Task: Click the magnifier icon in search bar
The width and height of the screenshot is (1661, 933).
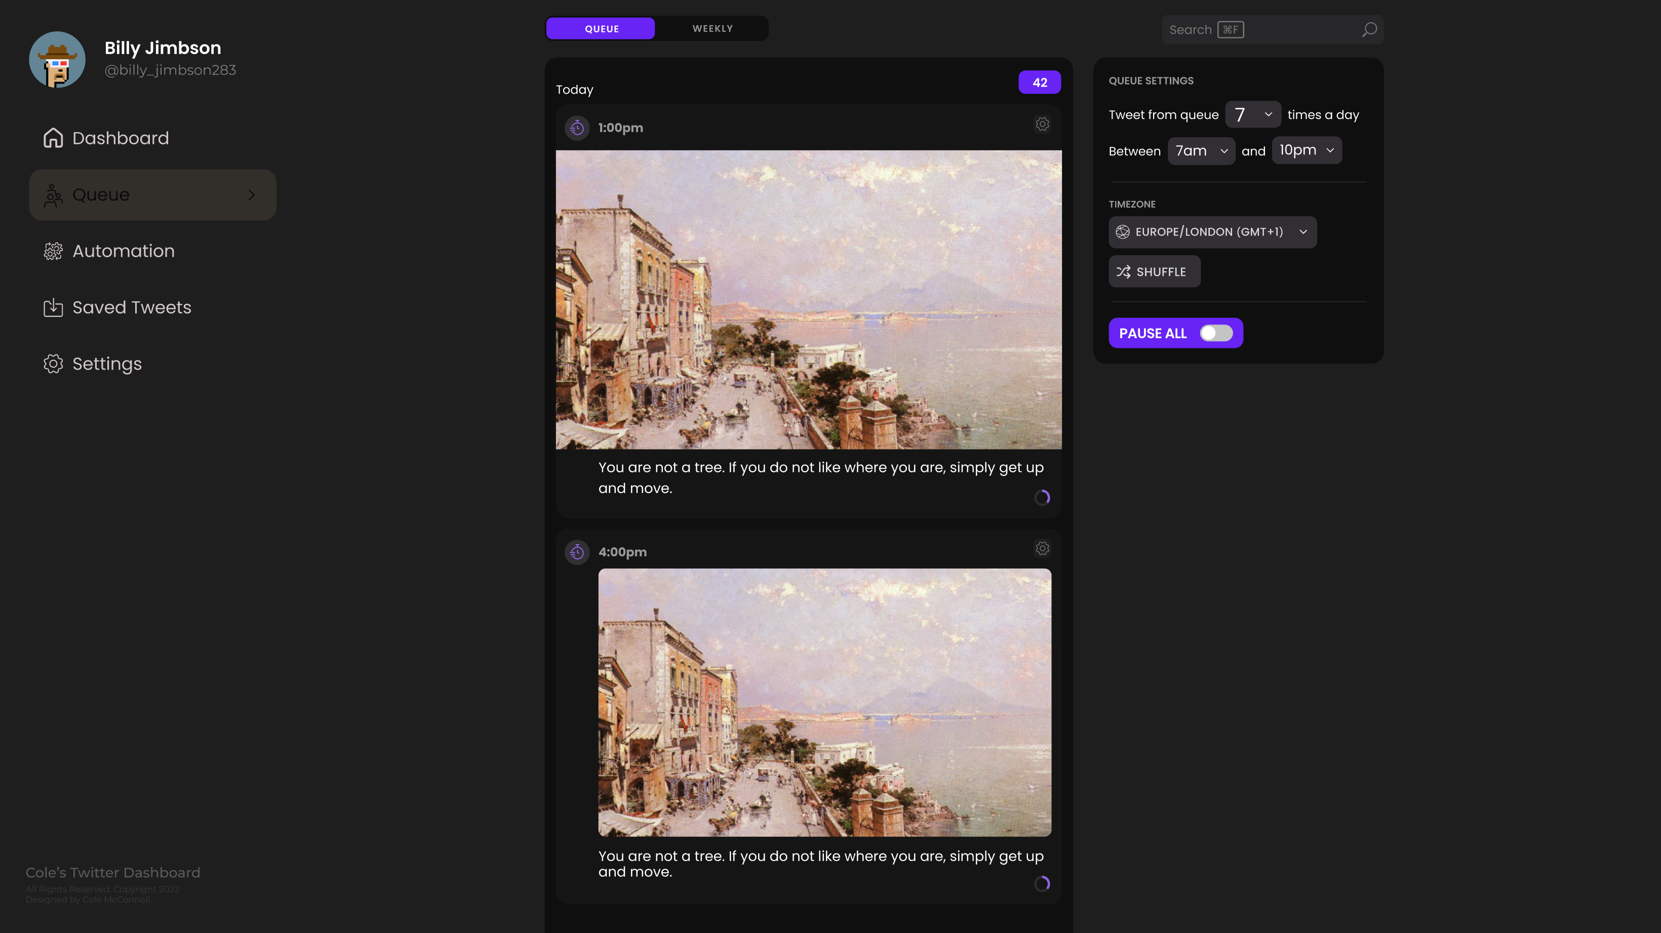Action: click(x=1369, y=30)
